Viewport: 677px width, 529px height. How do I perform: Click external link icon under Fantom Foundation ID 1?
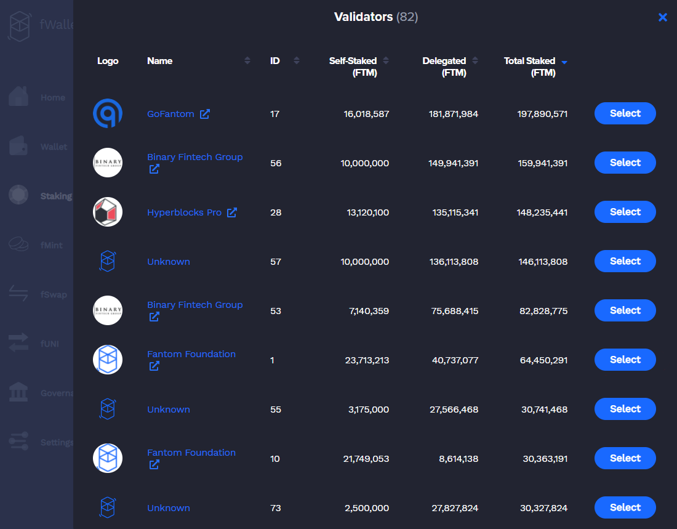tap(154, 366)
